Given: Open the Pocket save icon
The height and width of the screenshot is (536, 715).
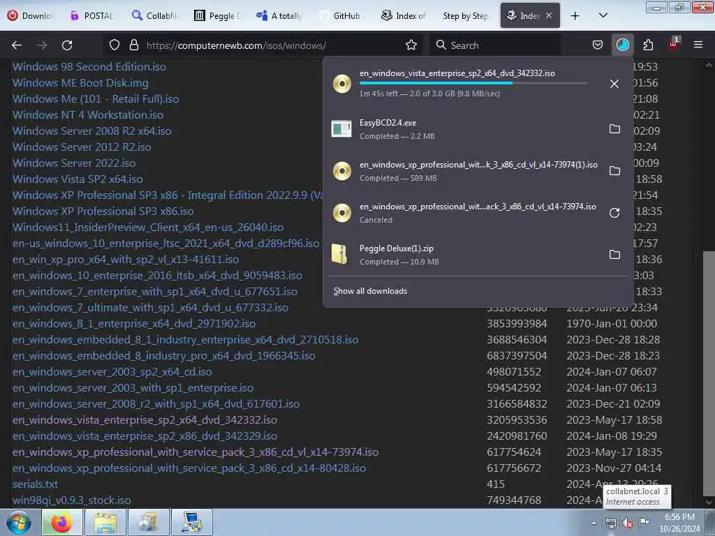Looking at the screenshot, I should coord(598,45).
